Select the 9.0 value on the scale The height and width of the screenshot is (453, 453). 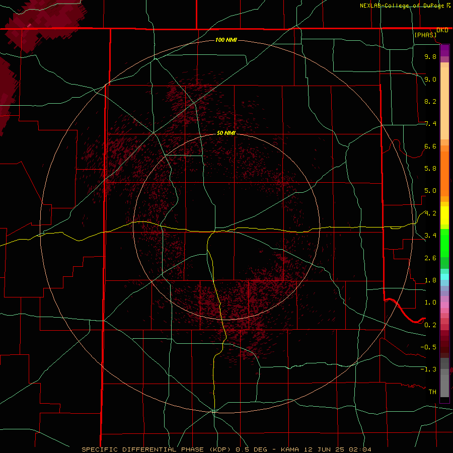430,79
